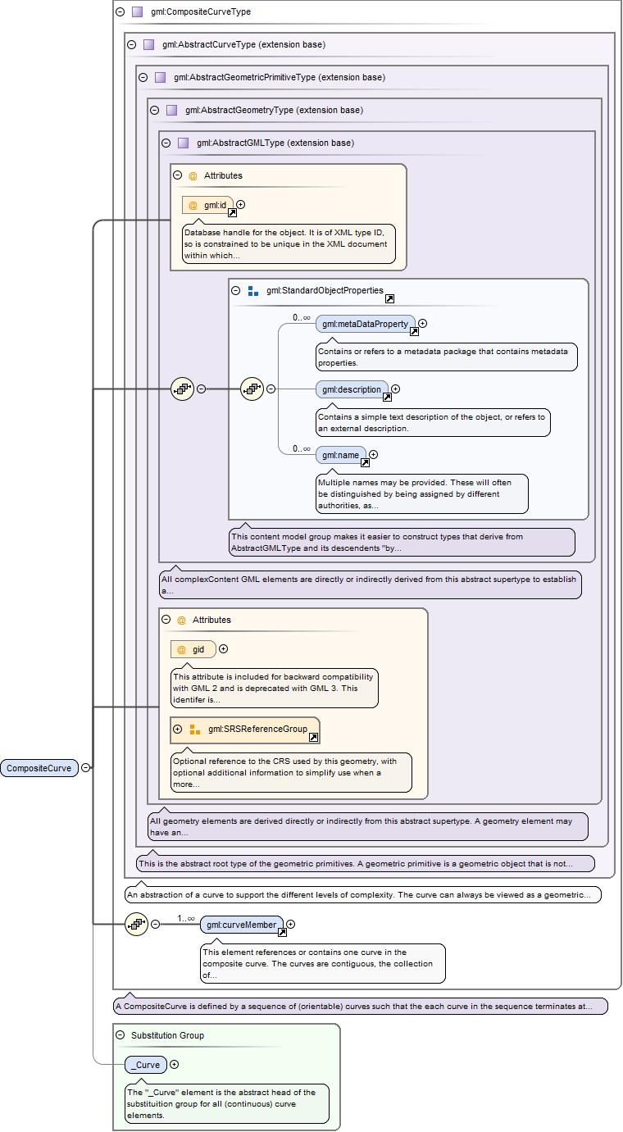The image size is (623, 1132).
Task: Click the 'Database handle for the object' annotation
Action: (x=289, y=243)
